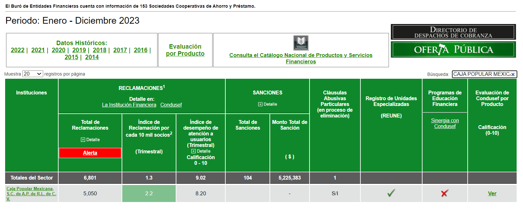
Task: Select the 5,050 total reclamaciones cell
Action: pos(90,194)
